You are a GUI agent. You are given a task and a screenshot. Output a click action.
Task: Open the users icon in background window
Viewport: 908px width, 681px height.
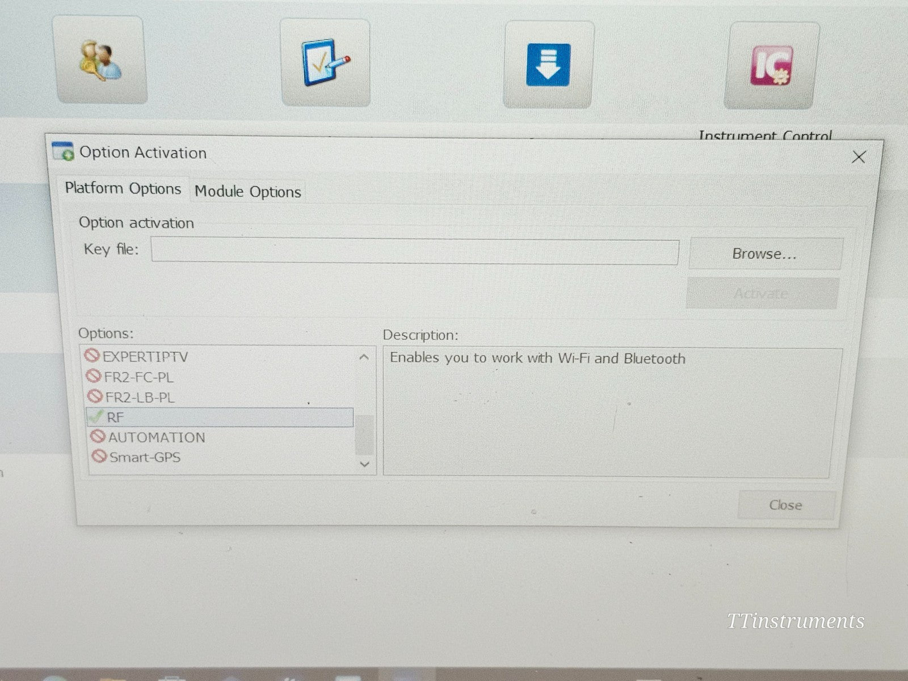coord(100,60)
